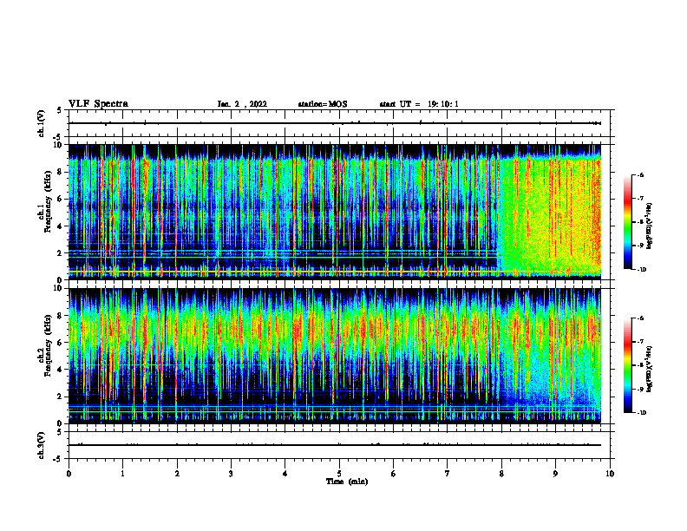The height and width of the screenshot is (531, 687).
Task: Click the "station=MOS" header label
Action: coord(323,104)
